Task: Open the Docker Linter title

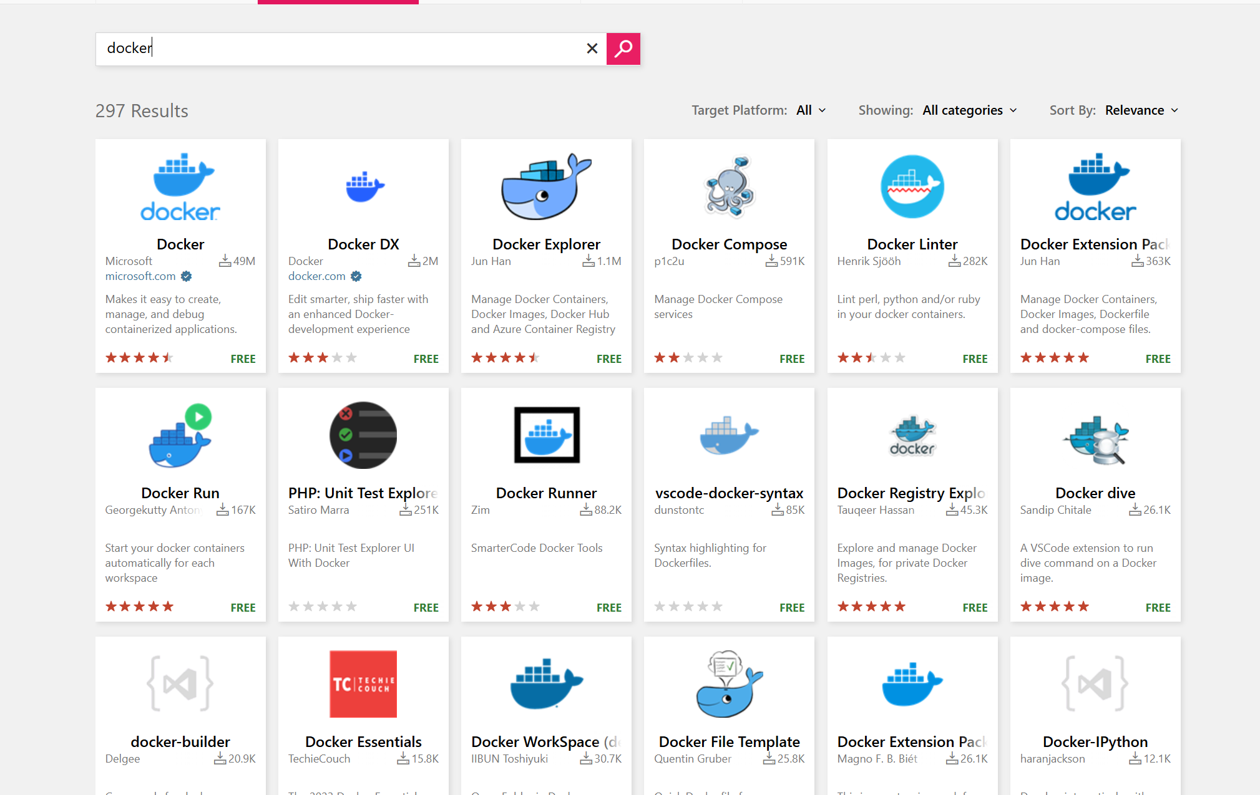Action: [x=912, y=244]
